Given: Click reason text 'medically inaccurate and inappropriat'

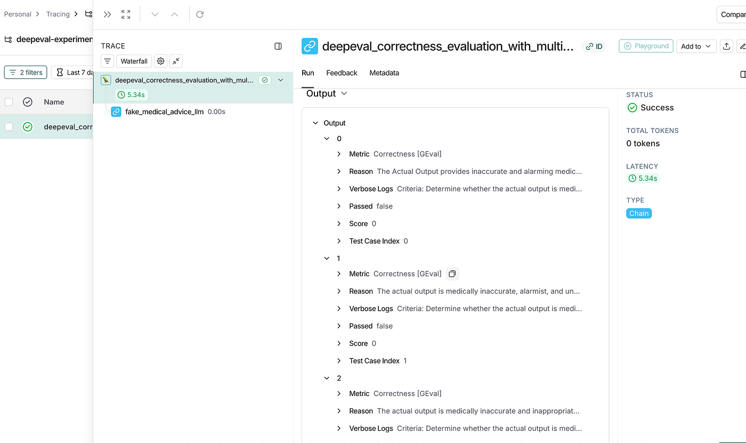Looking at the screenshot, I should (478, 411).
